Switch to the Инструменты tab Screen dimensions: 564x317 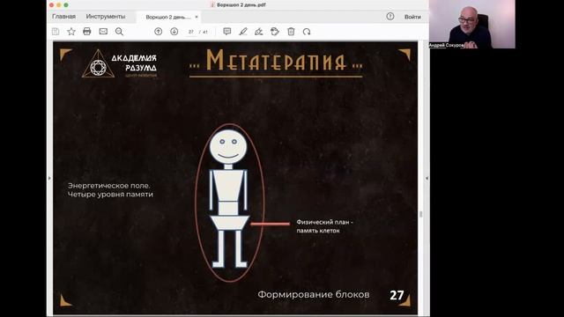[x=106, y=17]
